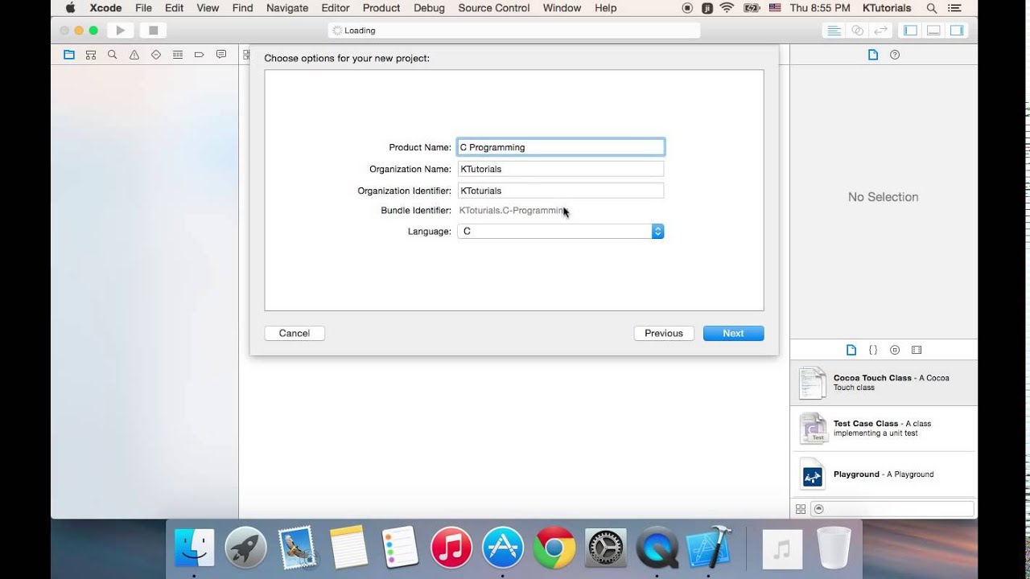
Task: Open the File menu
Action: [x=143, y=8]
